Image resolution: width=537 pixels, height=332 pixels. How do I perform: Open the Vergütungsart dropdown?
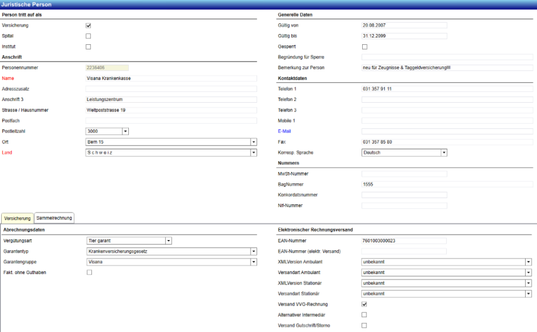[x=168, y=241]
